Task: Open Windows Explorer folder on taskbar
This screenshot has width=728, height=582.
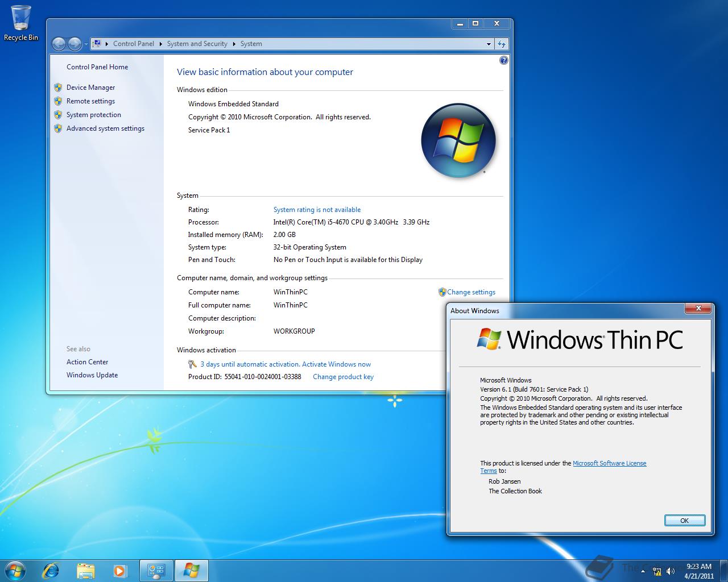Action: point(85,570)
